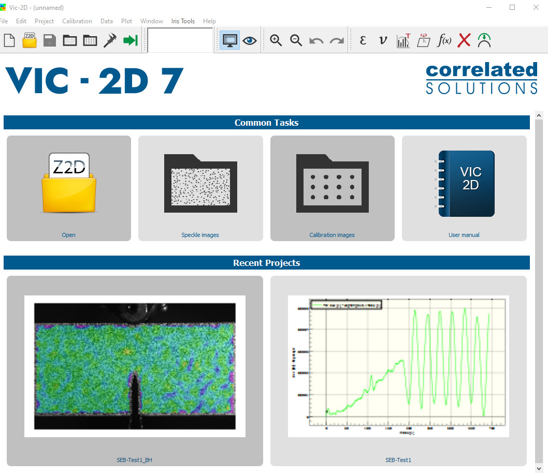Click the bar chart with T icon
548x476 pixels.
(403, 40)
